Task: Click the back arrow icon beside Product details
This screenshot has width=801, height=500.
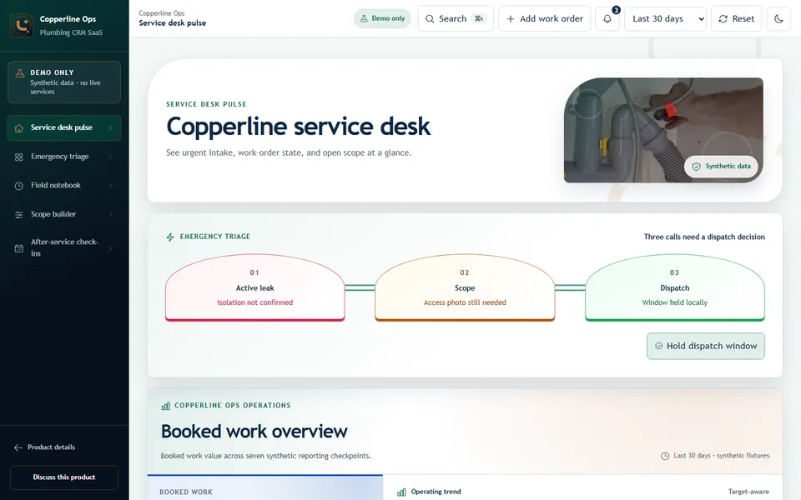Action: point(18,447)
